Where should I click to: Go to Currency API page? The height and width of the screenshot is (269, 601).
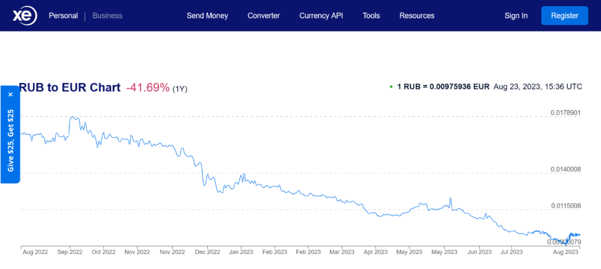pos(321,16)
